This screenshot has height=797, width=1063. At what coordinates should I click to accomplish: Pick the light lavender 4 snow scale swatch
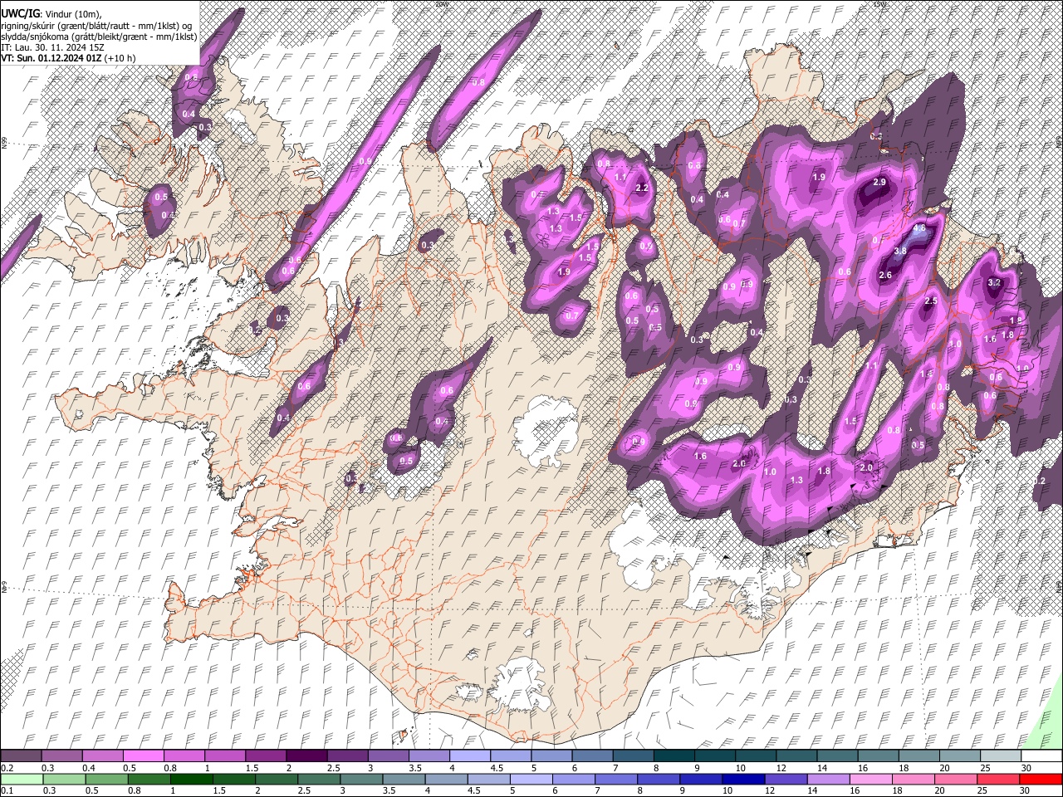(470, 755)
